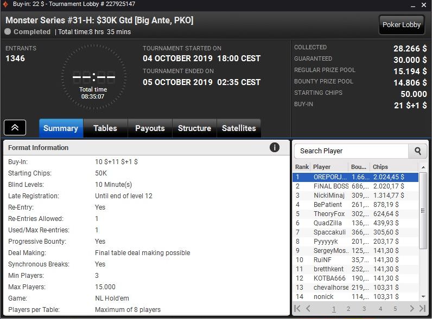
Task: Click the partypoker diamond logo icon
Action: point(5,4)
